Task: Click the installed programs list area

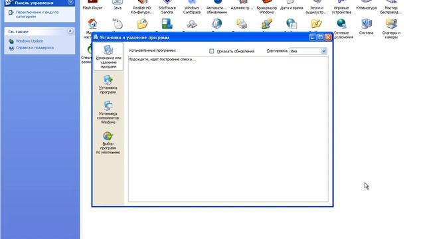Action: [x=228, y=129]
